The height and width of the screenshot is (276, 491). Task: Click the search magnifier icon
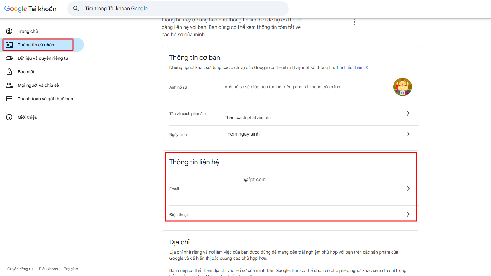click(76, 9)
